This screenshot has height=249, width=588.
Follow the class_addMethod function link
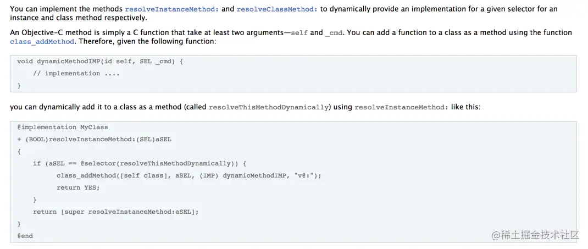42,42
